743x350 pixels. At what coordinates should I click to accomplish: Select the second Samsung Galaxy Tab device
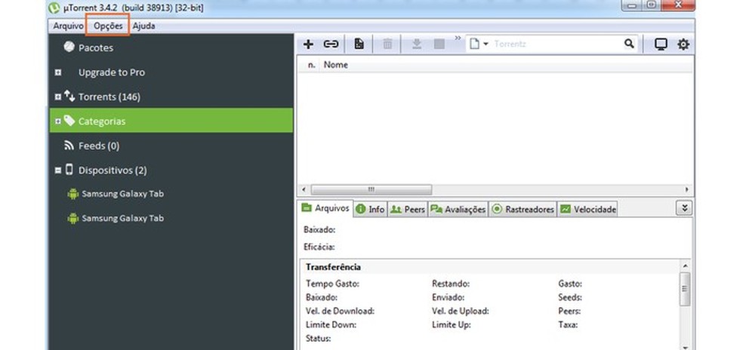pyautogui.click(x=122, y=218)
